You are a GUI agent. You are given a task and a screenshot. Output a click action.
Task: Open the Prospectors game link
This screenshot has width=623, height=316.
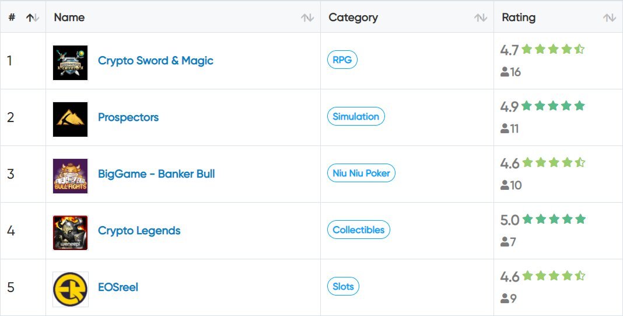(128, 117)
